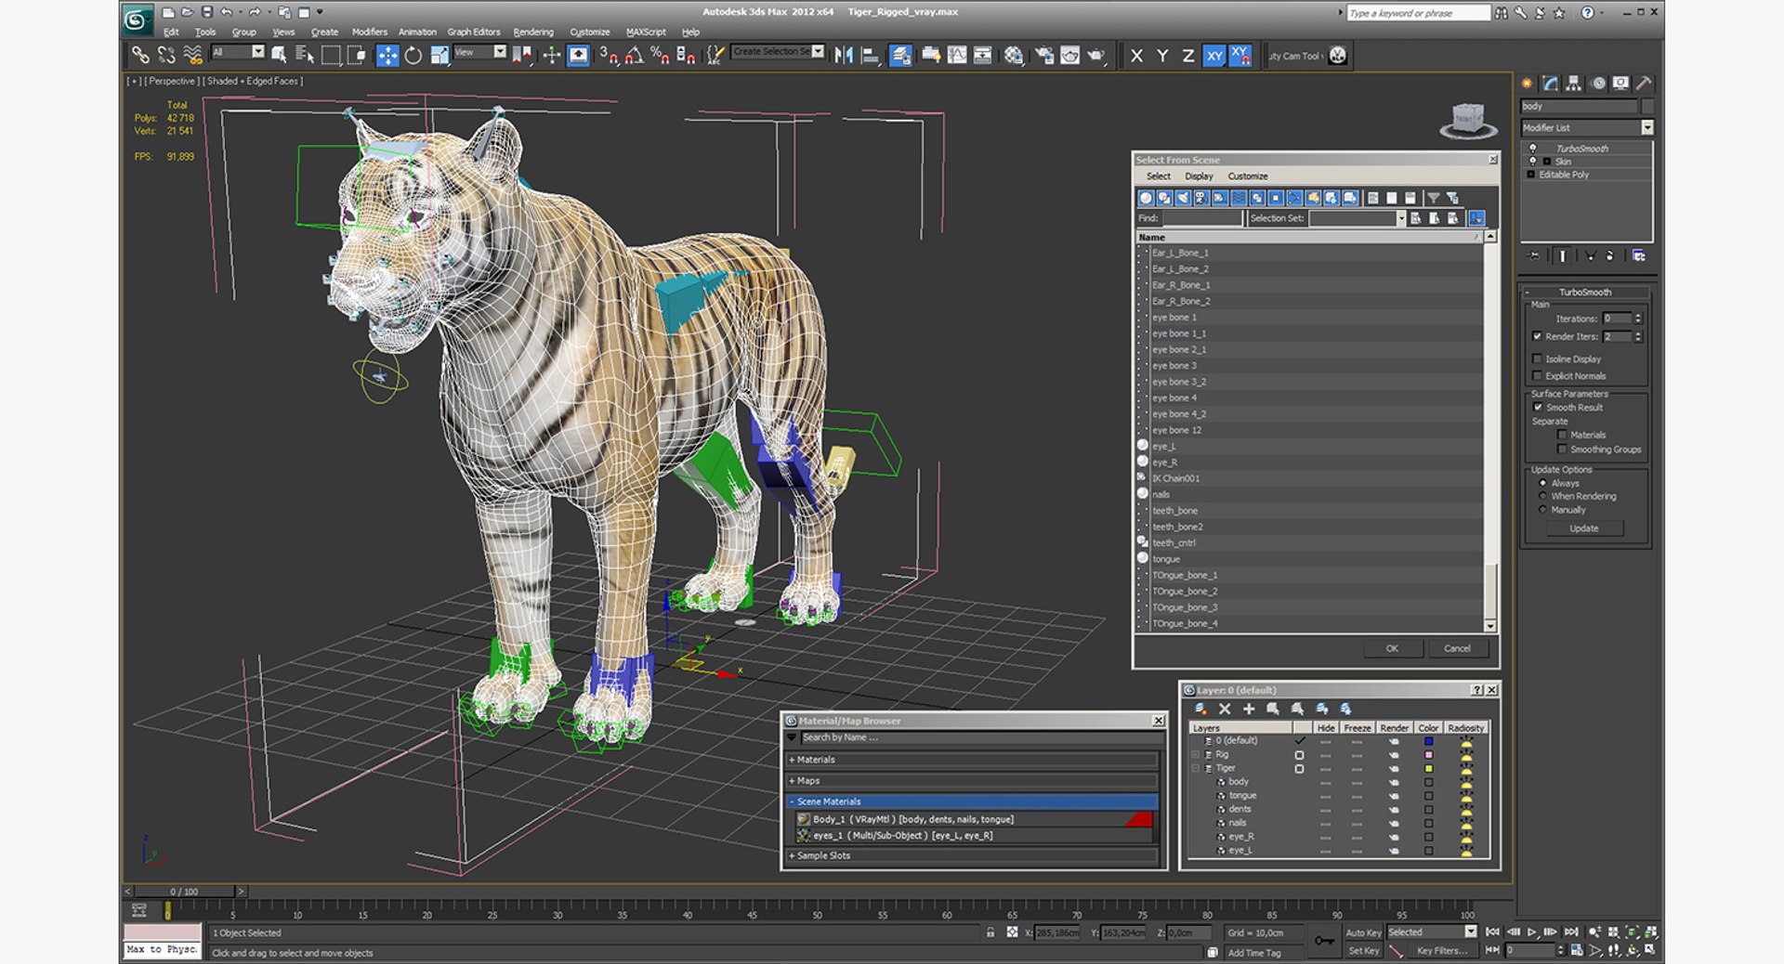Image resolution: width=1784 pixels, height=964 pixels.
Task: Open the Graph Editors menu
Action: coord(473,32)
